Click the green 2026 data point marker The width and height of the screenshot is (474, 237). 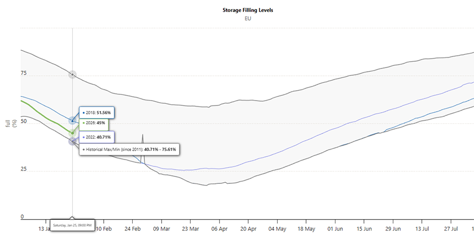point(72,133)
